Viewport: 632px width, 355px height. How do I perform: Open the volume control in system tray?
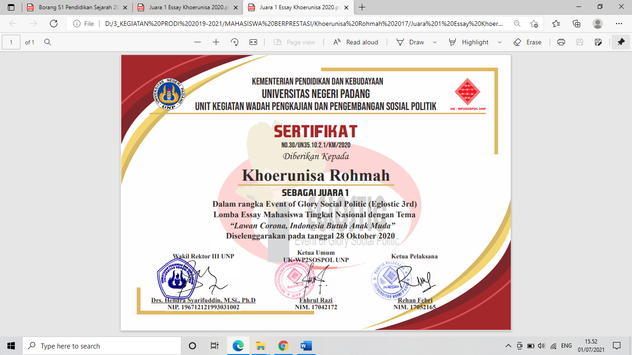click(542, 346)
